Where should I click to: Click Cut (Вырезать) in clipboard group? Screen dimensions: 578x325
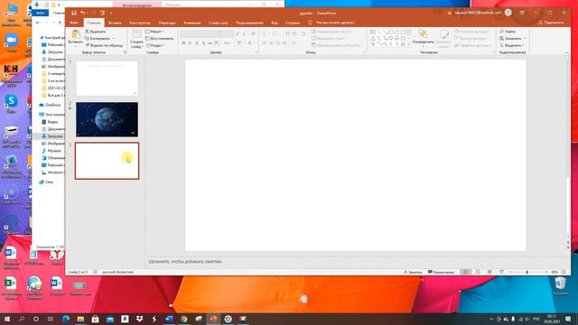point(96,32)
